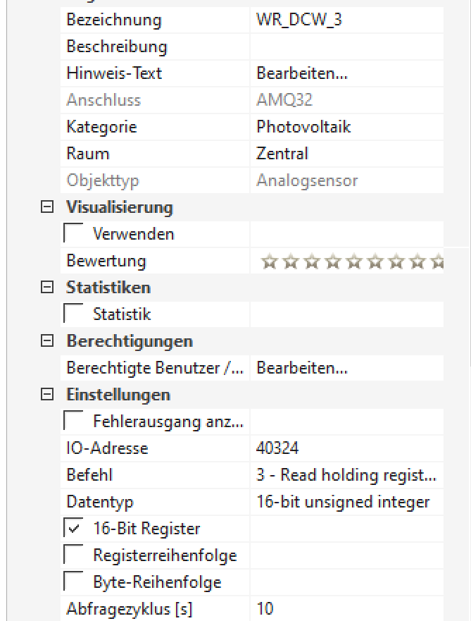Open the Raum dropdown showing Zentral
Viewport: 471px width, 621px height.
coord(346,154)
